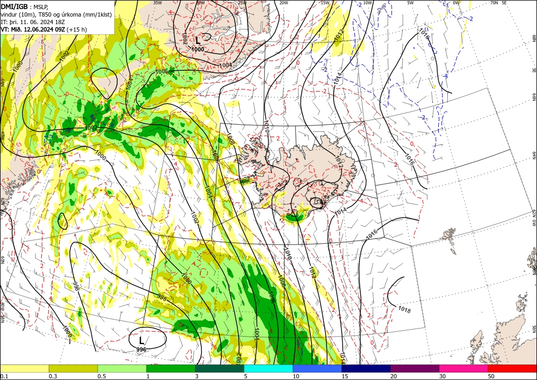The height and width of the screenshot is (380, 537).
Task: Click the olive 0.3–0.5 mm legend swatch
Action: pos(73,368)
